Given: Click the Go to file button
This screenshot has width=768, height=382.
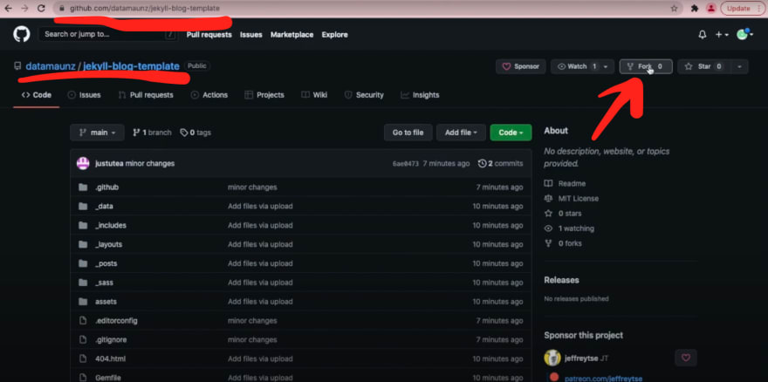Looking at the screenshot, I should pos(408,133).
